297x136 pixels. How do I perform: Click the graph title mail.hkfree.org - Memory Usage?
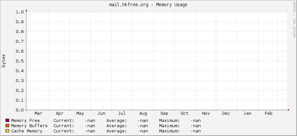point(148,5)
